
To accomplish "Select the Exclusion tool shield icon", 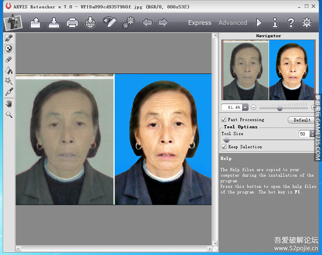I will click(x=8, y=49).
